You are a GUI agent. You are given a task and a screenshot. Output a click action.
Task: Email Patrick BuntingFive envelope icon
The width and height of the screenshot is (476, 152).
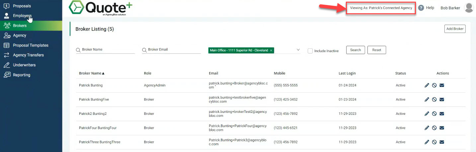pyautogui.click(x=442, y=100)
